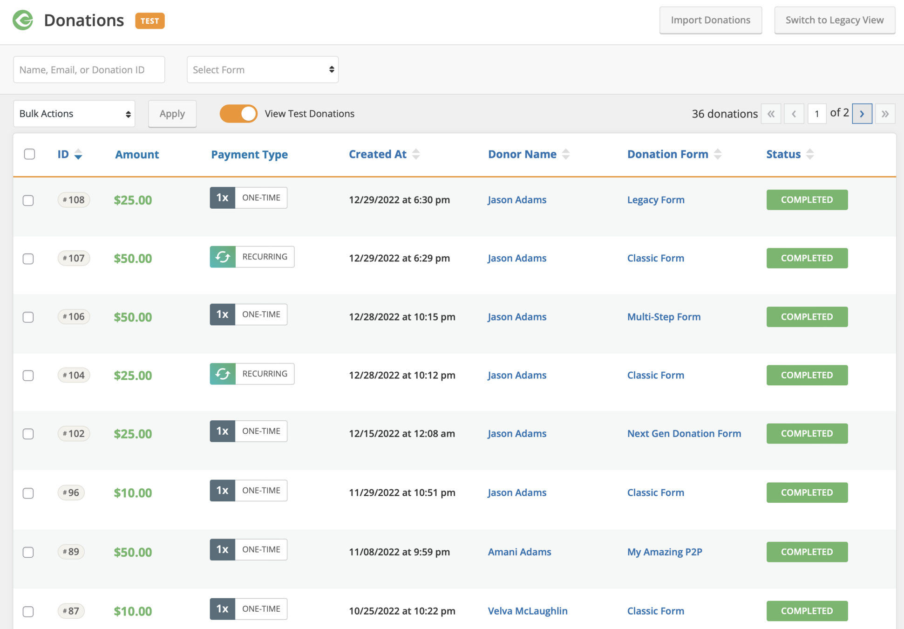Focus the Name, Email, or Donation ID field
This screenshot has width=904, height=629.
pos(89,70)
